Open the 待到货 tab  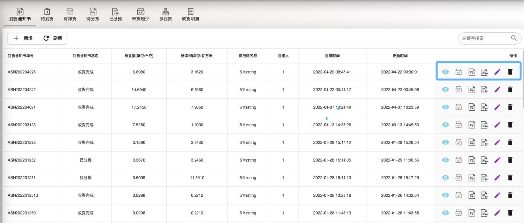point(47,14)
